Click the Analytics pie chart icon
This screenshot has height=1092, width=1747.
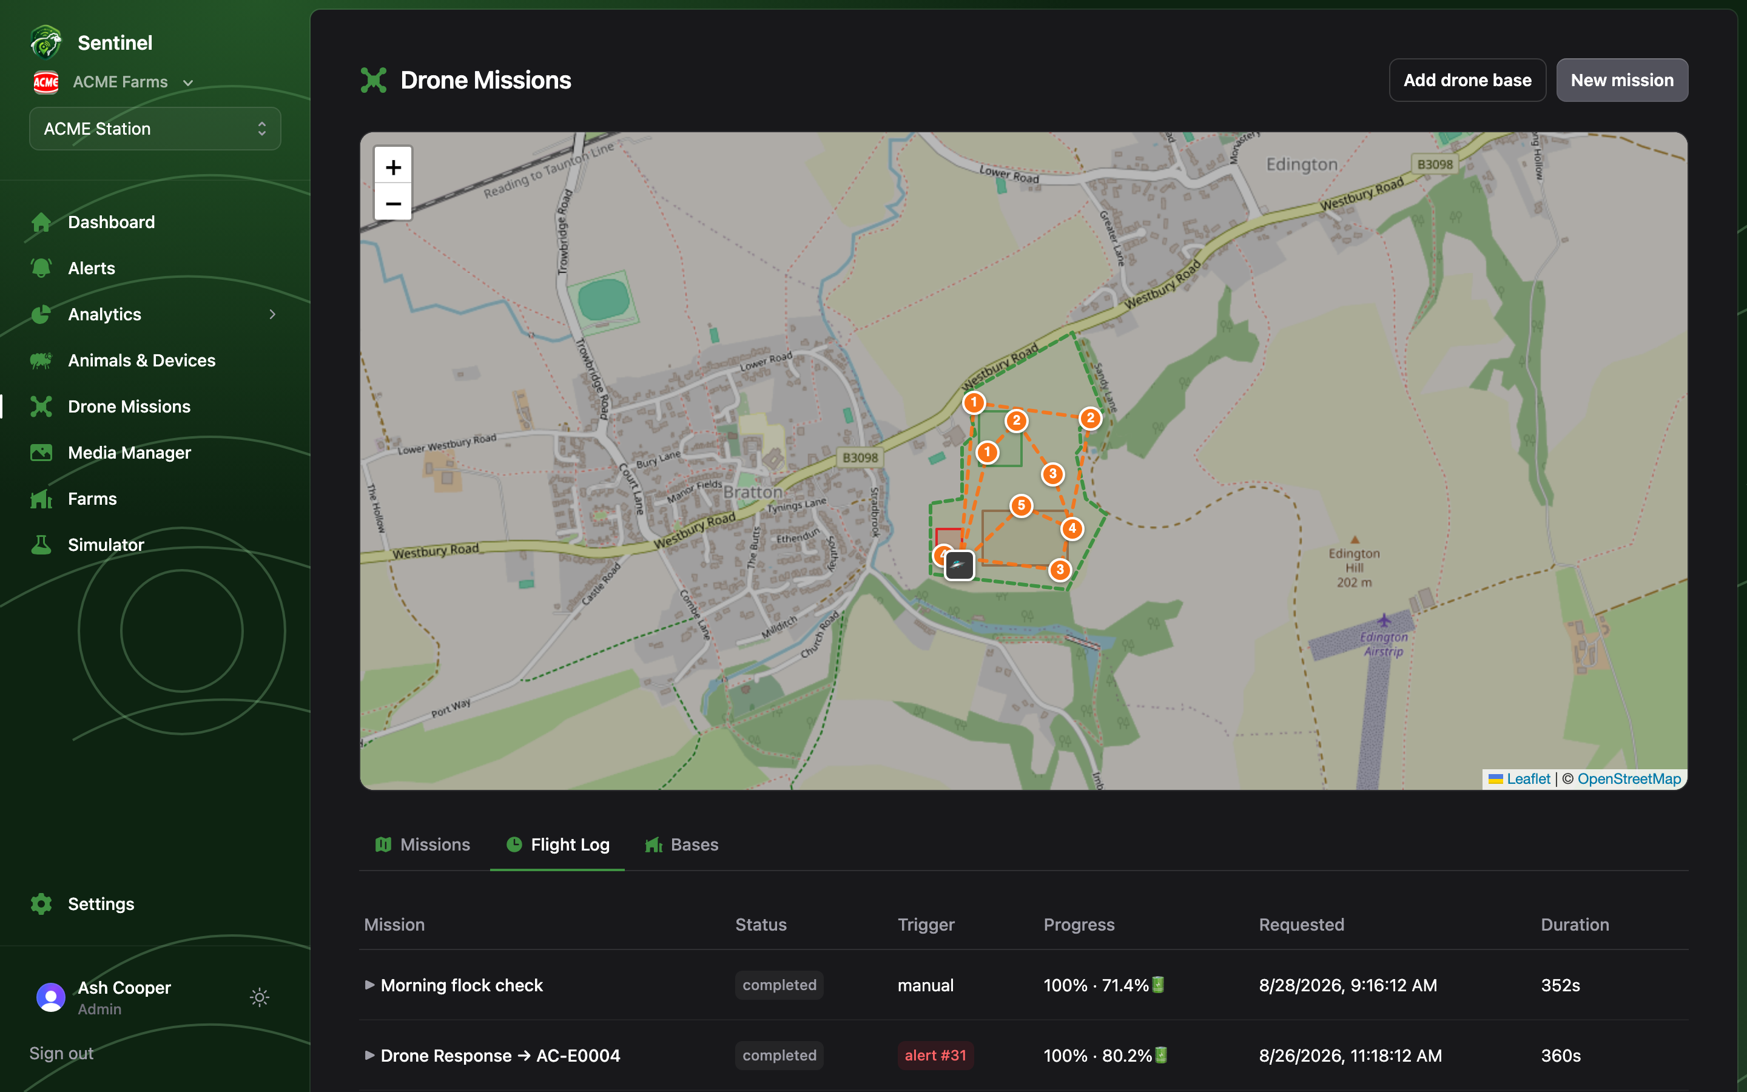(x=41, y=314)
